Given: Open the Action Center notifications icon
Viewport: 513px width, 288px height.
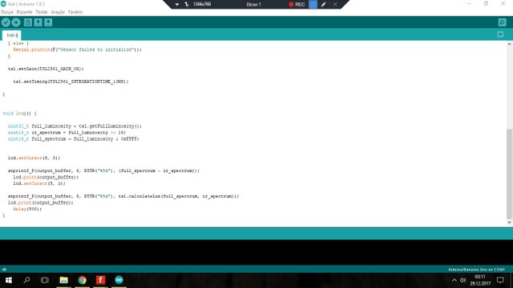Looking at the screenshot, I should pos(500,280).
